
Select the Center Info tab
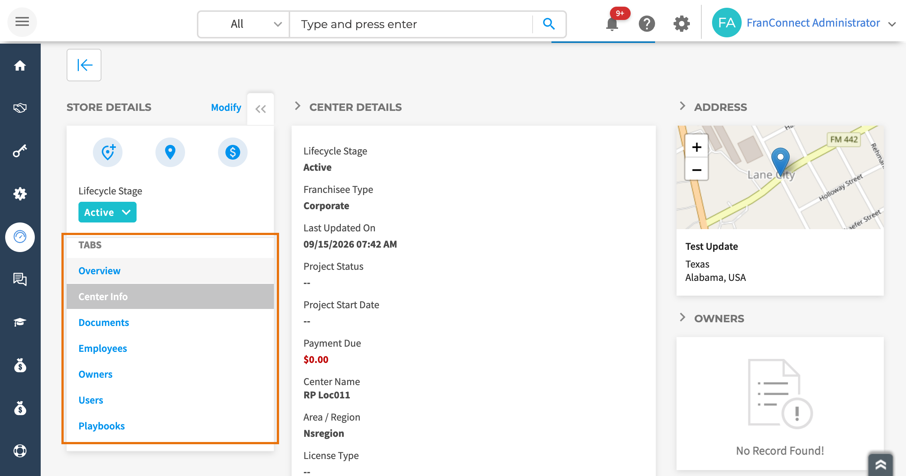pyautogui.click(x=170, y=296)
